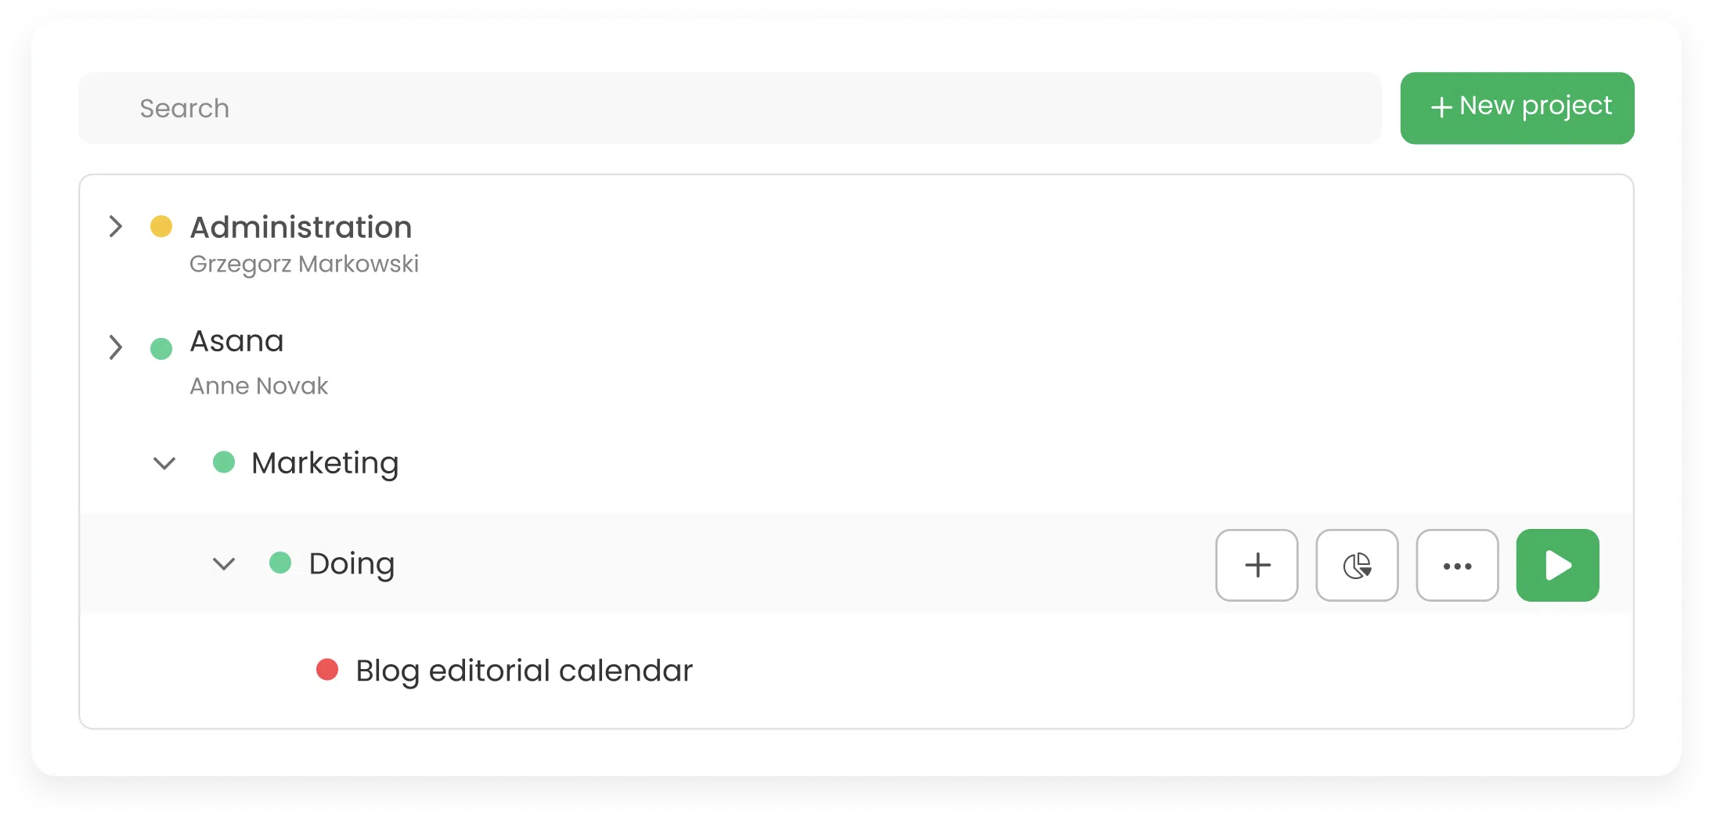Click the New project button
Screen dimensions: 1713x820
(1516, 108)
